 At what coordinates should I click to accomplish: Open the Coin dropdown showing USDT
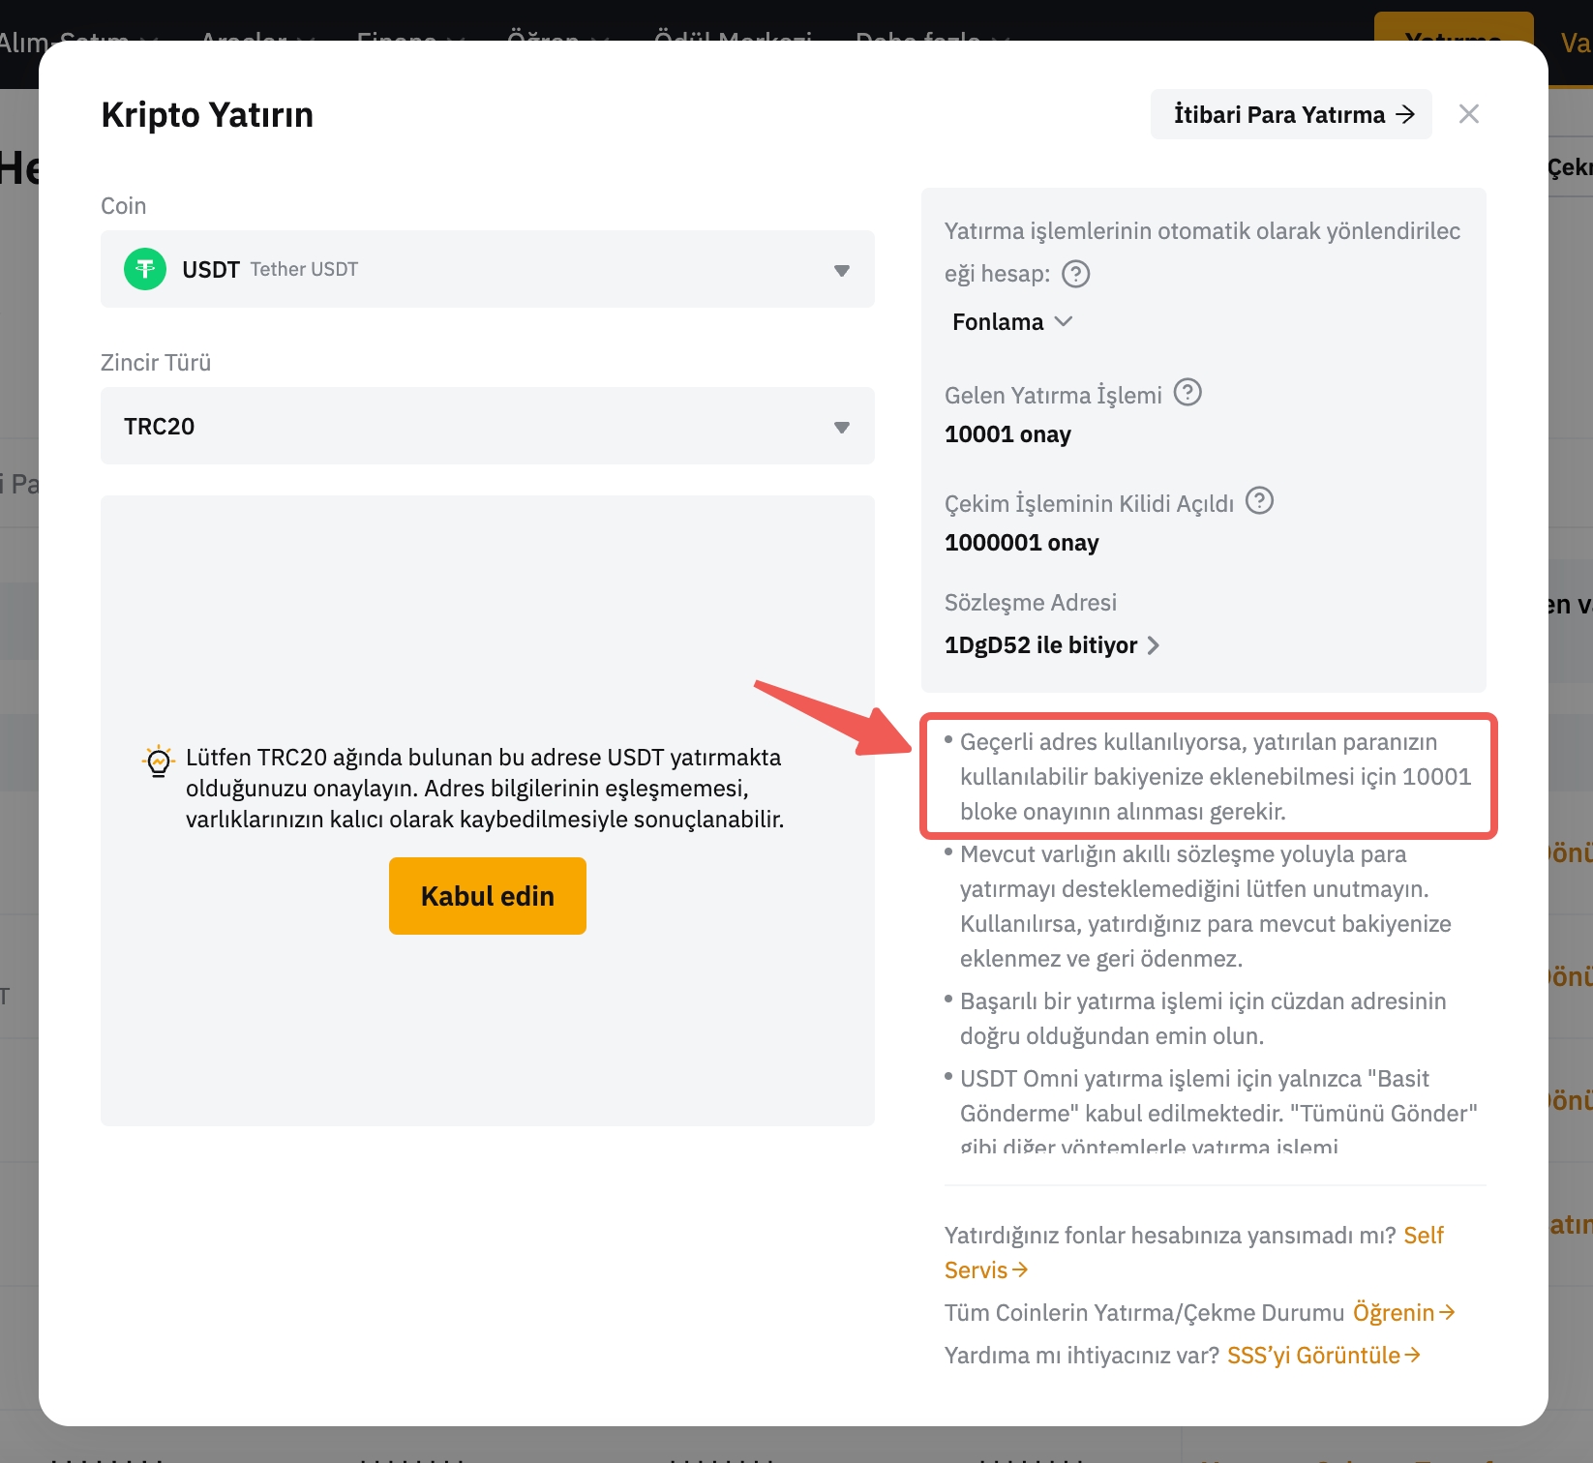point(487,269)
